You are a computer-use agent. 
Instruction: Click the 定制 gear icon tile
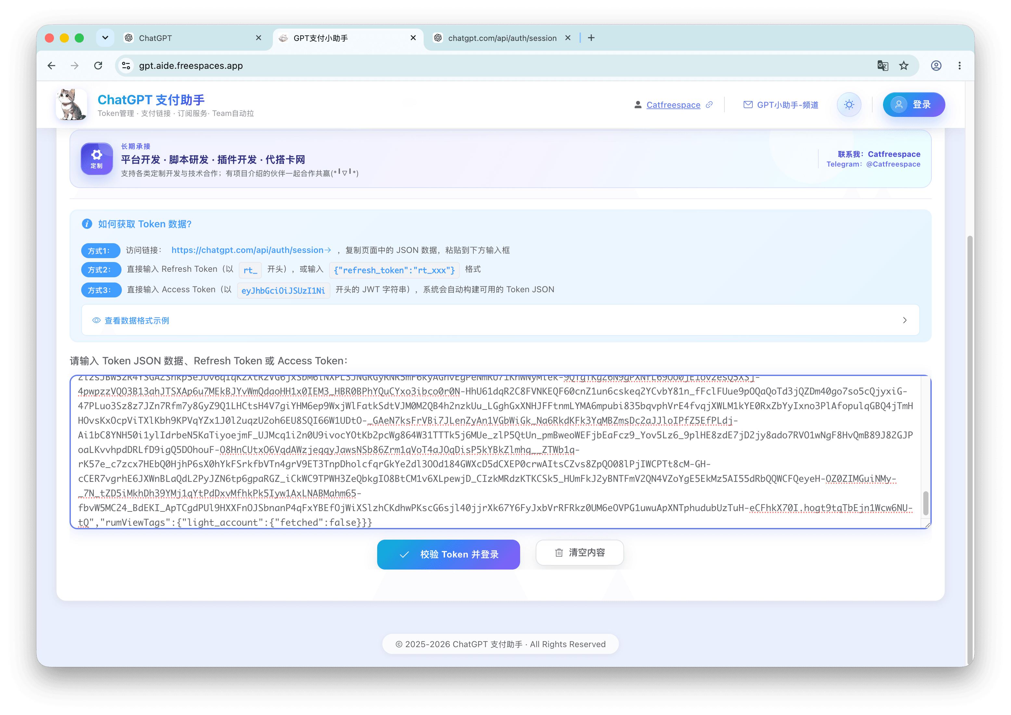[x=96, y=158]
